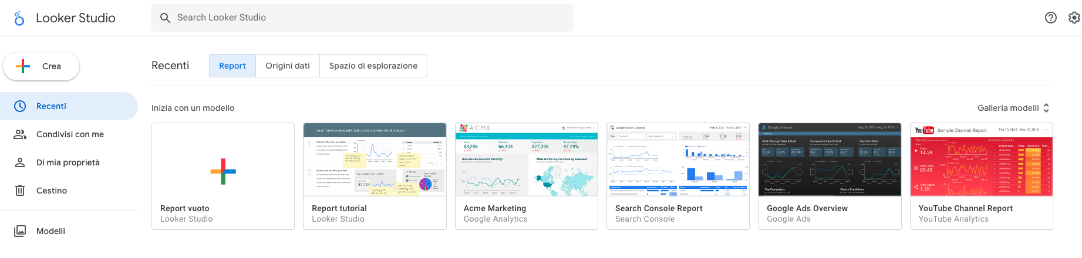Click the Modelli gallery icon
1082x258 pixels.
tap(20, 231)
